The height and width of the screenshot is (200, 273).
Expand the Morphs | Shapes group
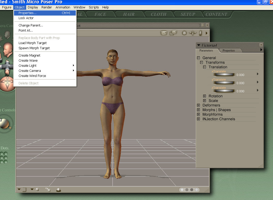coord(199,110)
